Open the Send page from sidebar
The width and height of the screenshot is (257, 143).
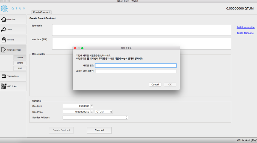[x=13, y=29]
